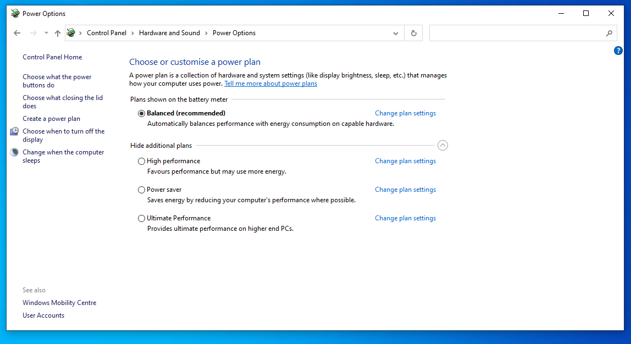Open Choose what closing the lid does
Image resolution: width=631 pixels, height=344 pixels.
[63, 102]
